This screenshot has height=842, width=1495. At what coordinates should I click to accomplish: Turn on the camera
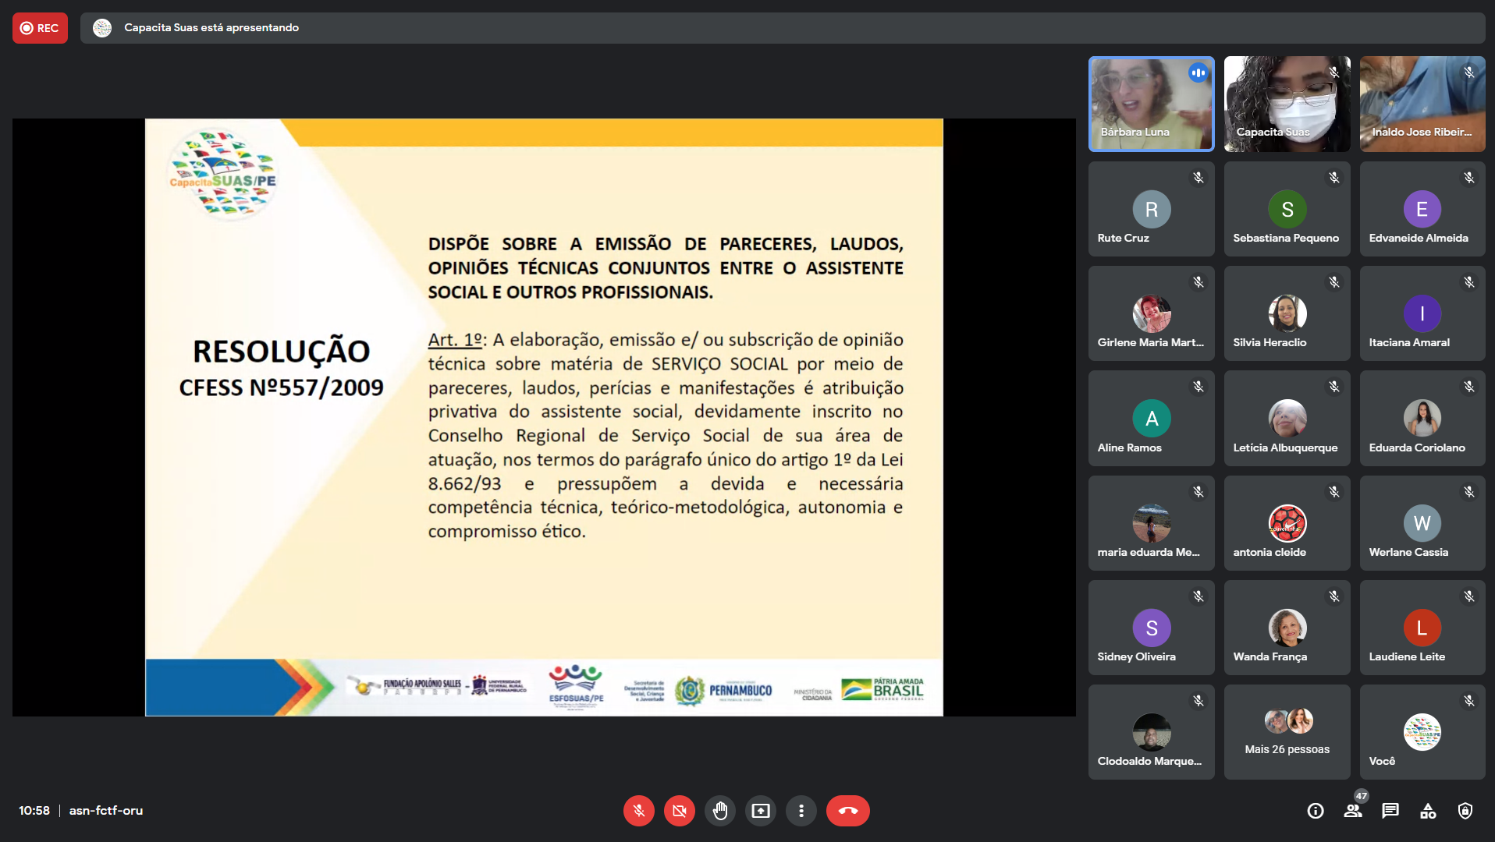(x=679, y=811)
